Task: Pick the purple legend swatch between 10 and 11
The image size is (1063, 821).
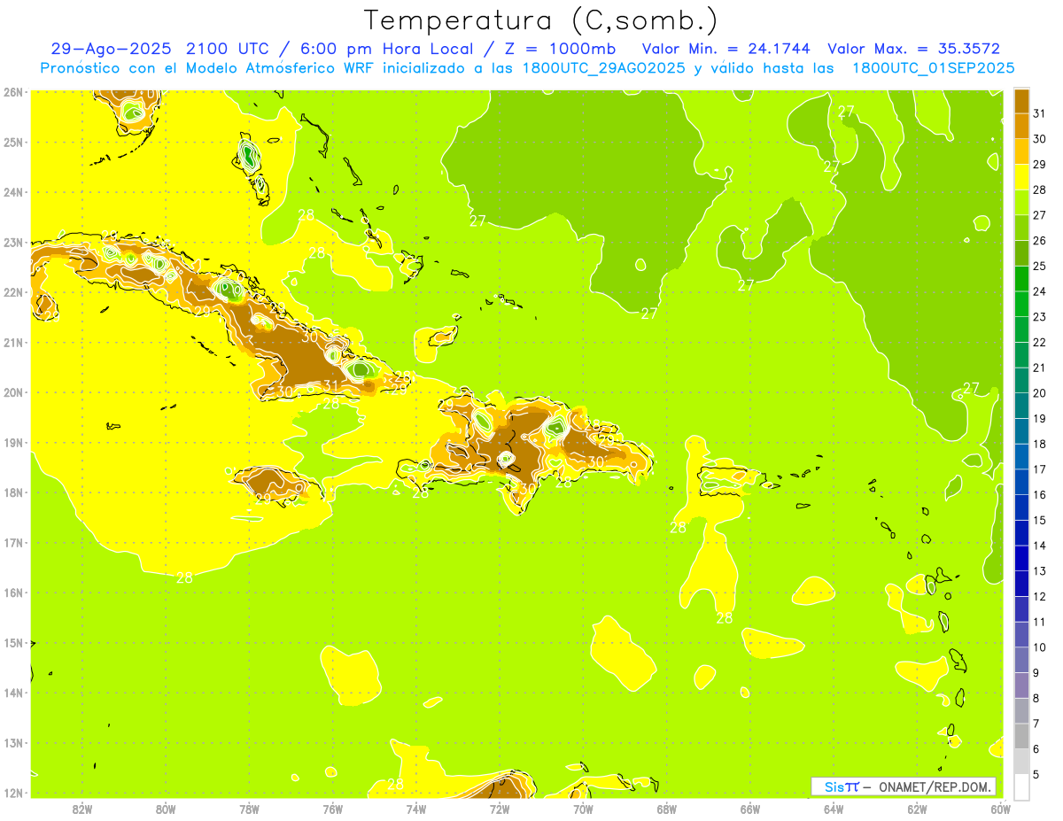Action: [1021, 634]
